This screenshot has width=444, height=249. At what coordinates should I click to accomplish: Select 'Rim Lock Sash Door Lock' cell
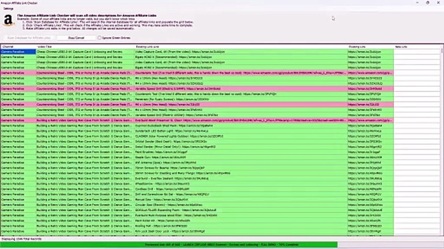click(x=241, y=231)
